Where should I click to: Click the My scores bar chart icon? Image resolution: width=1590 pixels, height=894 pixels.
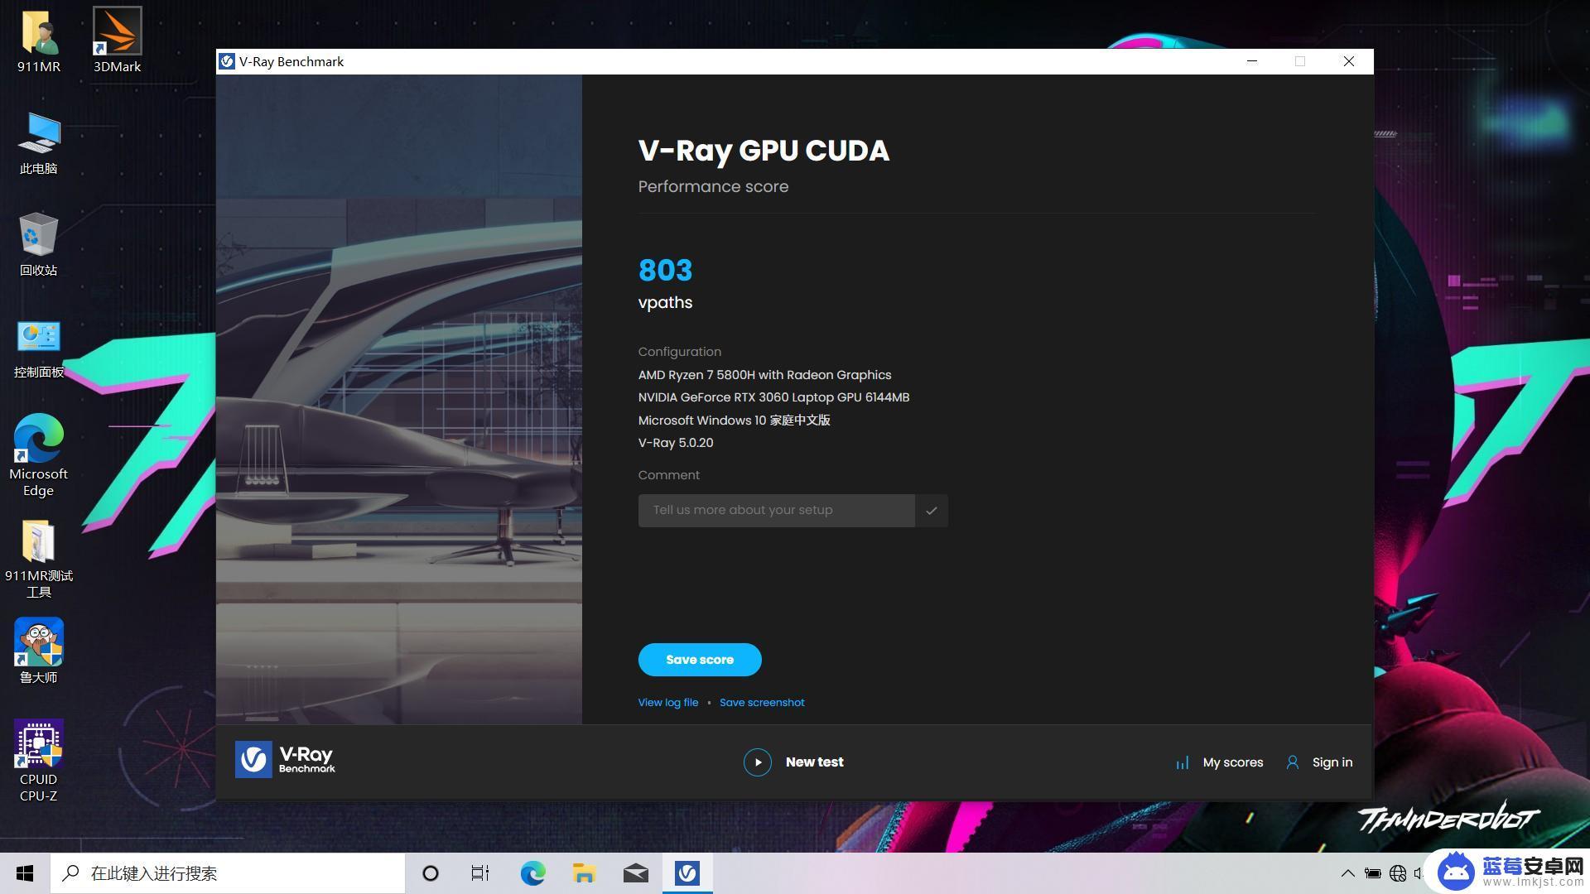pyautogui.click(x=1183, y=762)
